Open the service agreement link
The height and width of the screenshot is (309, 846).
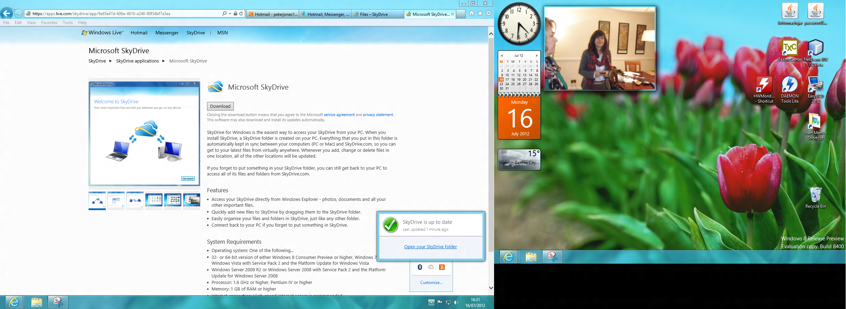tap(339, 115)
